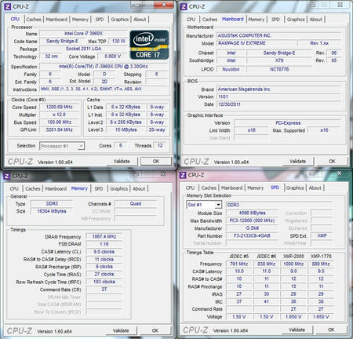Viewport: 353px width, 339px height.
Task: Click the CPU-Z icon in the Mainboard window title
Action: coord(184,6)
